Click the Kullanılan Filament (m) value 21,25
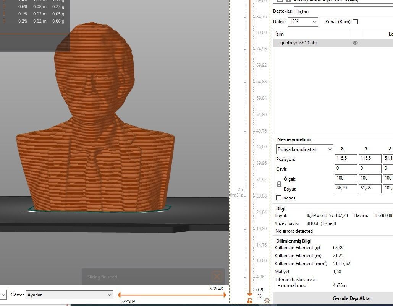This screenshot has width=393, height=306. (x=338, y=255)
